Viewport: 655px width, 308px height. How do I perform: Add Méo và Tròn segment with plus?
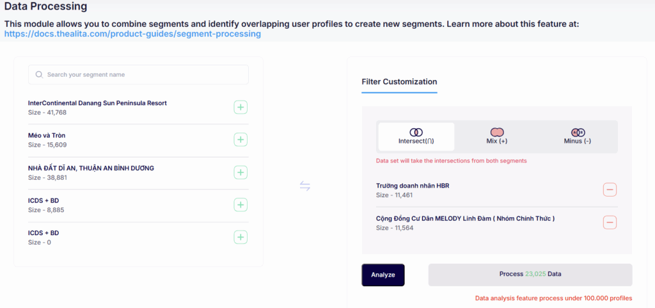[241, 140]
